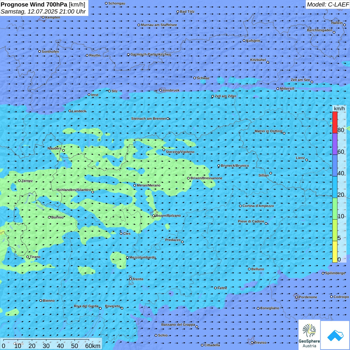Click the Sterzing/Vipiteno label

point(180,152)
